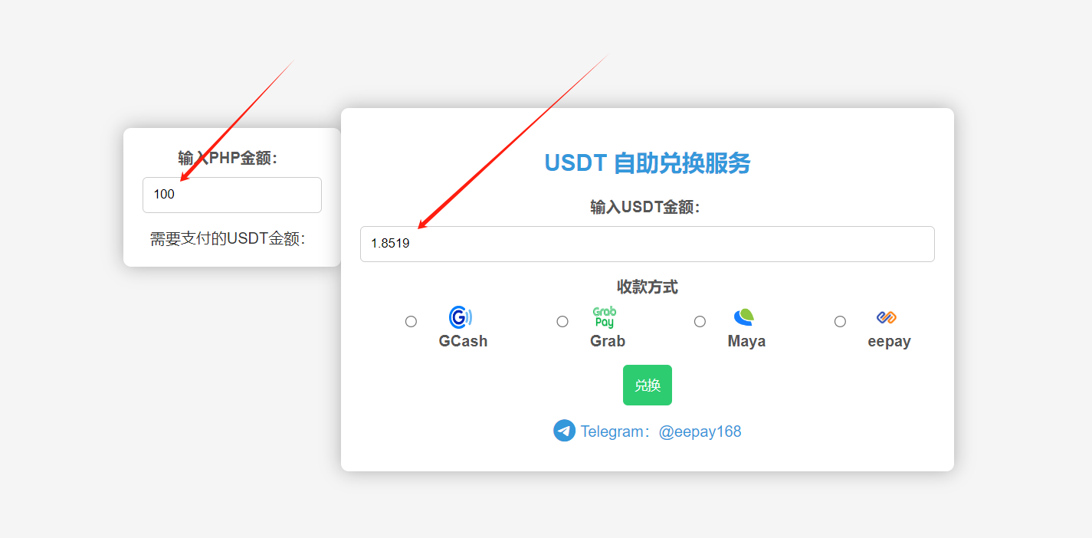The width and height of the screenshot is (1092, 538).
Task: Choose the Maya radio button
Action: coord(700,321)
